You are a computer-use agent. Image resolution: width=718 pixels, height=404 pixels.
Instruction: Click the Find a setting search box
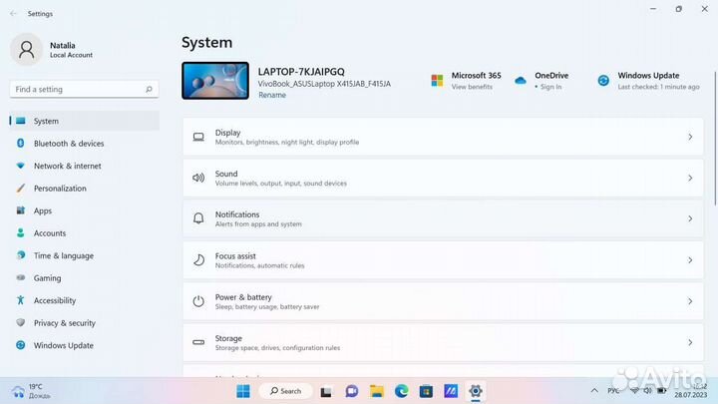[84, 90]
